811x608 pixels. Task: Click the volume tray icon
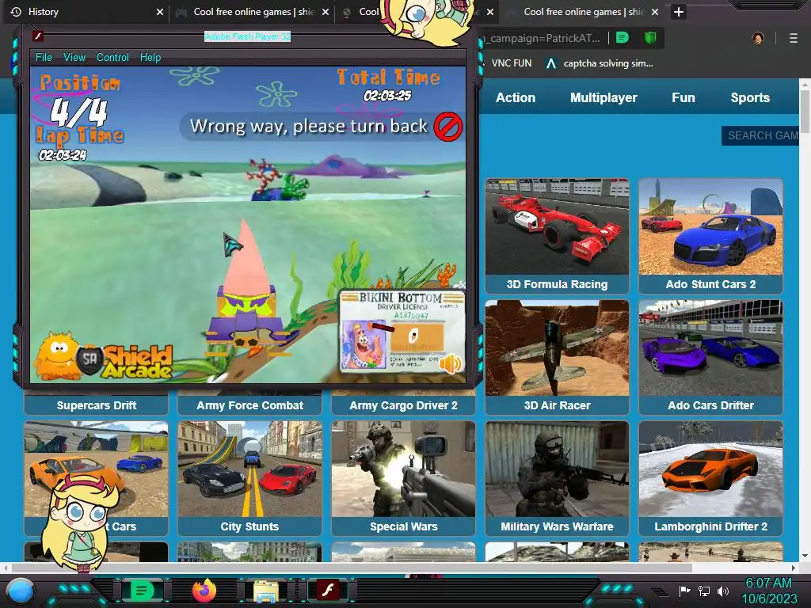coord(723,591)
